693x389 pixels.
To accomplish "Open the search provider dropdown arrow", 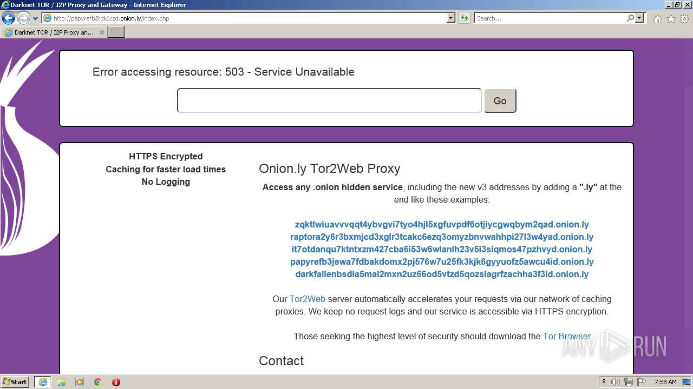I will (x=640, y=18).
